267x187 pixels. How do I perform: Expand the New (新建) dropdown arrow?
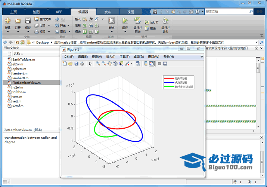click(x=7, y=31)
